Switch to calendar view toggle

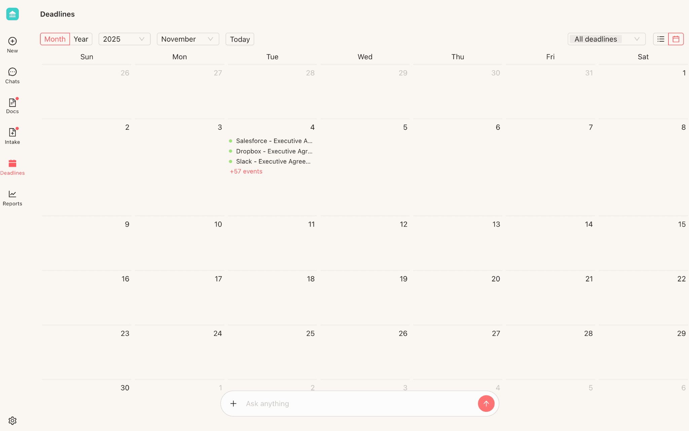click(x=676, y=39)
